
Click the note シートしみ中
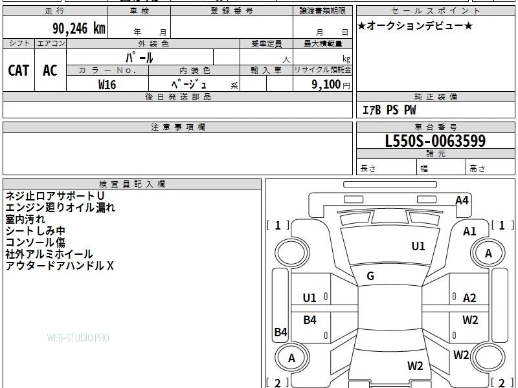[x=36, y=231]
